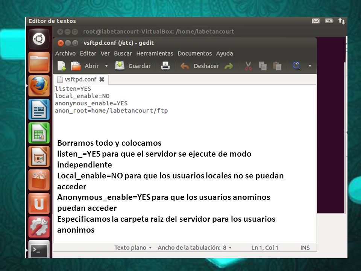The image size is (361, 271).
Task: Click the network arrows indicator in top panel
Action: tap(342, 21)
